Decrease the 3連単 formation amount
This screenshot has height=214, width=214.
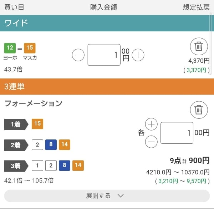point(152,142)
